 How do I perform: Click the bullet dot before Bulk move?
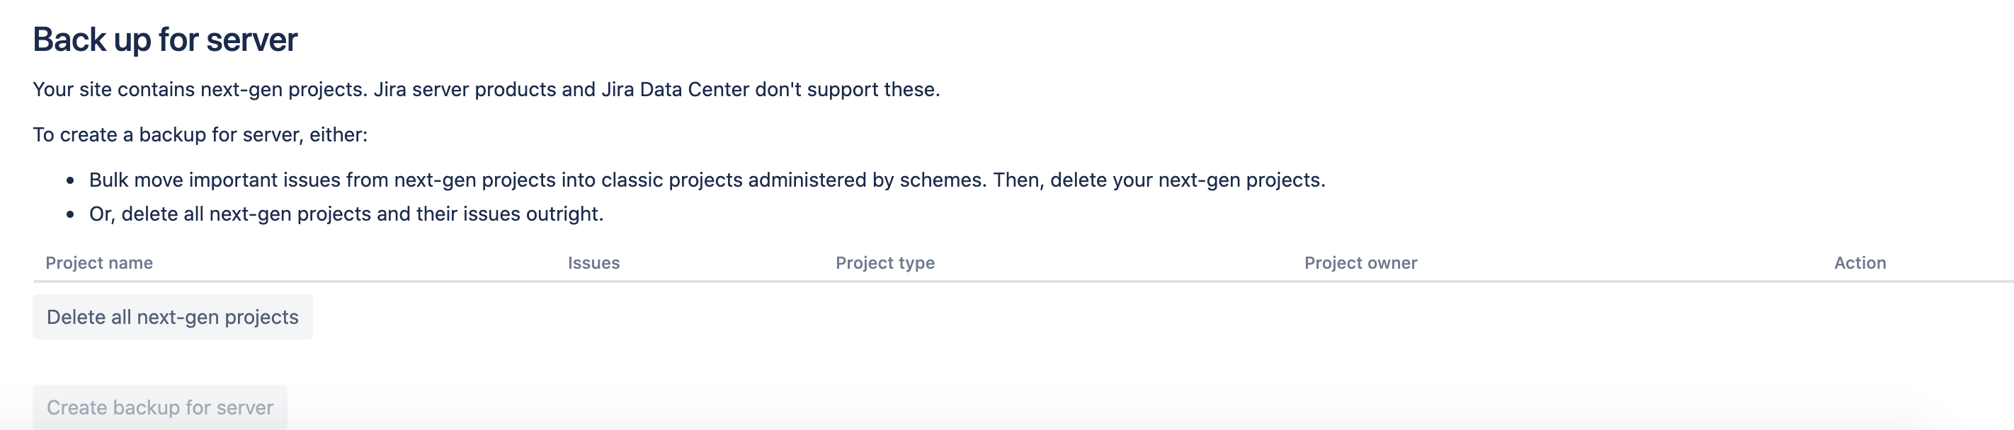click(70, 181)
